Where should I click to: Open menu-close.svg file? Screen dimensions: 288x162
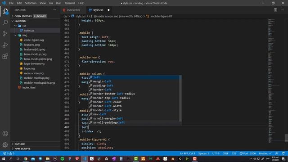(x=34, y=73)
